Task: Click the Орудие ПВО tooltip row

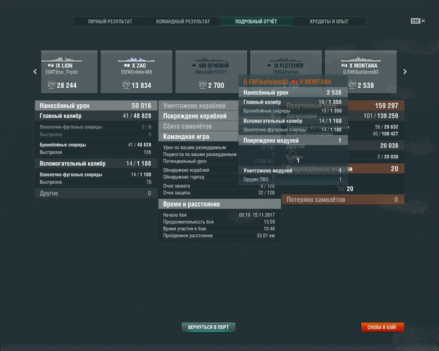Action: [x=292, y=179]
